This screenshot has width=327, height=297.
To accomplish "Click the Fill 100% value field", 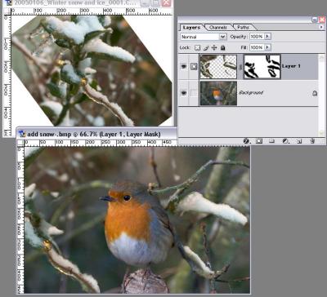I will [x=257, y=47].
